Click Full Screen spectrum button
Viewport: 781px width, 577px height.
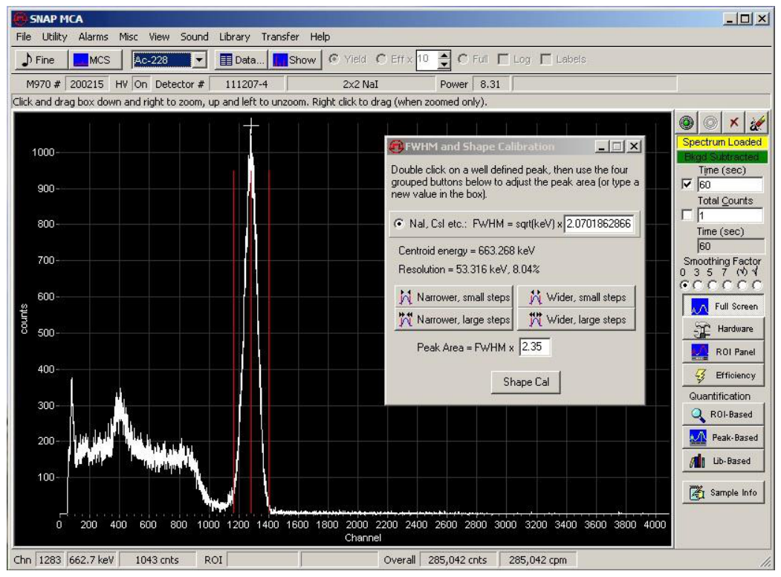click(723, 306)
